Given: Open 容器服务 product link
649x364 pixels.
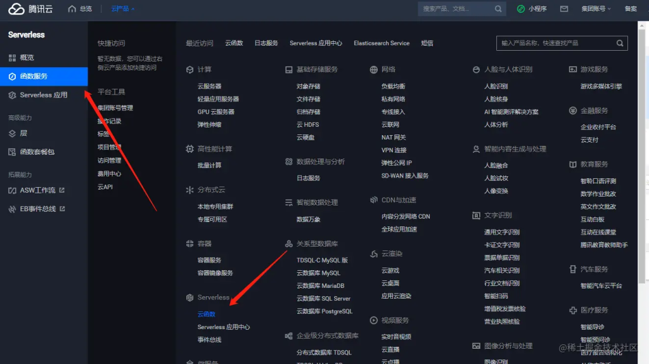Looking at the screenshot, I should (x=209, y=260).
